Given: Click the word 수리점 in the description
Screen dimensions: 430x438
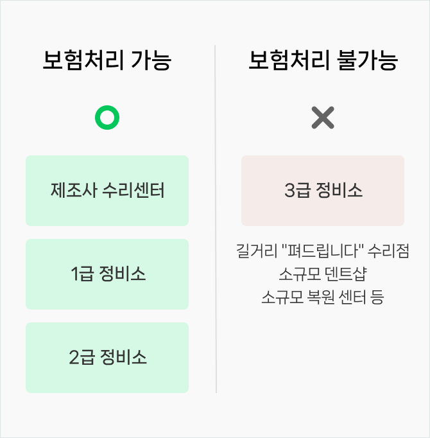Looking at the screenshot, I should coord(388,250).
